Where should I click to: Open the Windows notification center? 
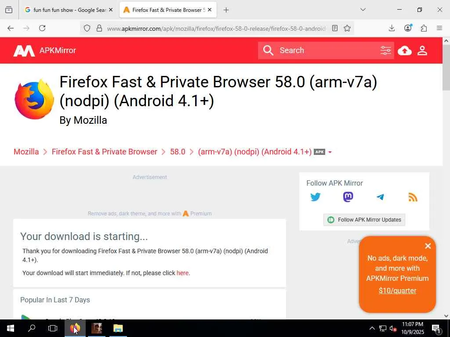[x=436, y=328]
